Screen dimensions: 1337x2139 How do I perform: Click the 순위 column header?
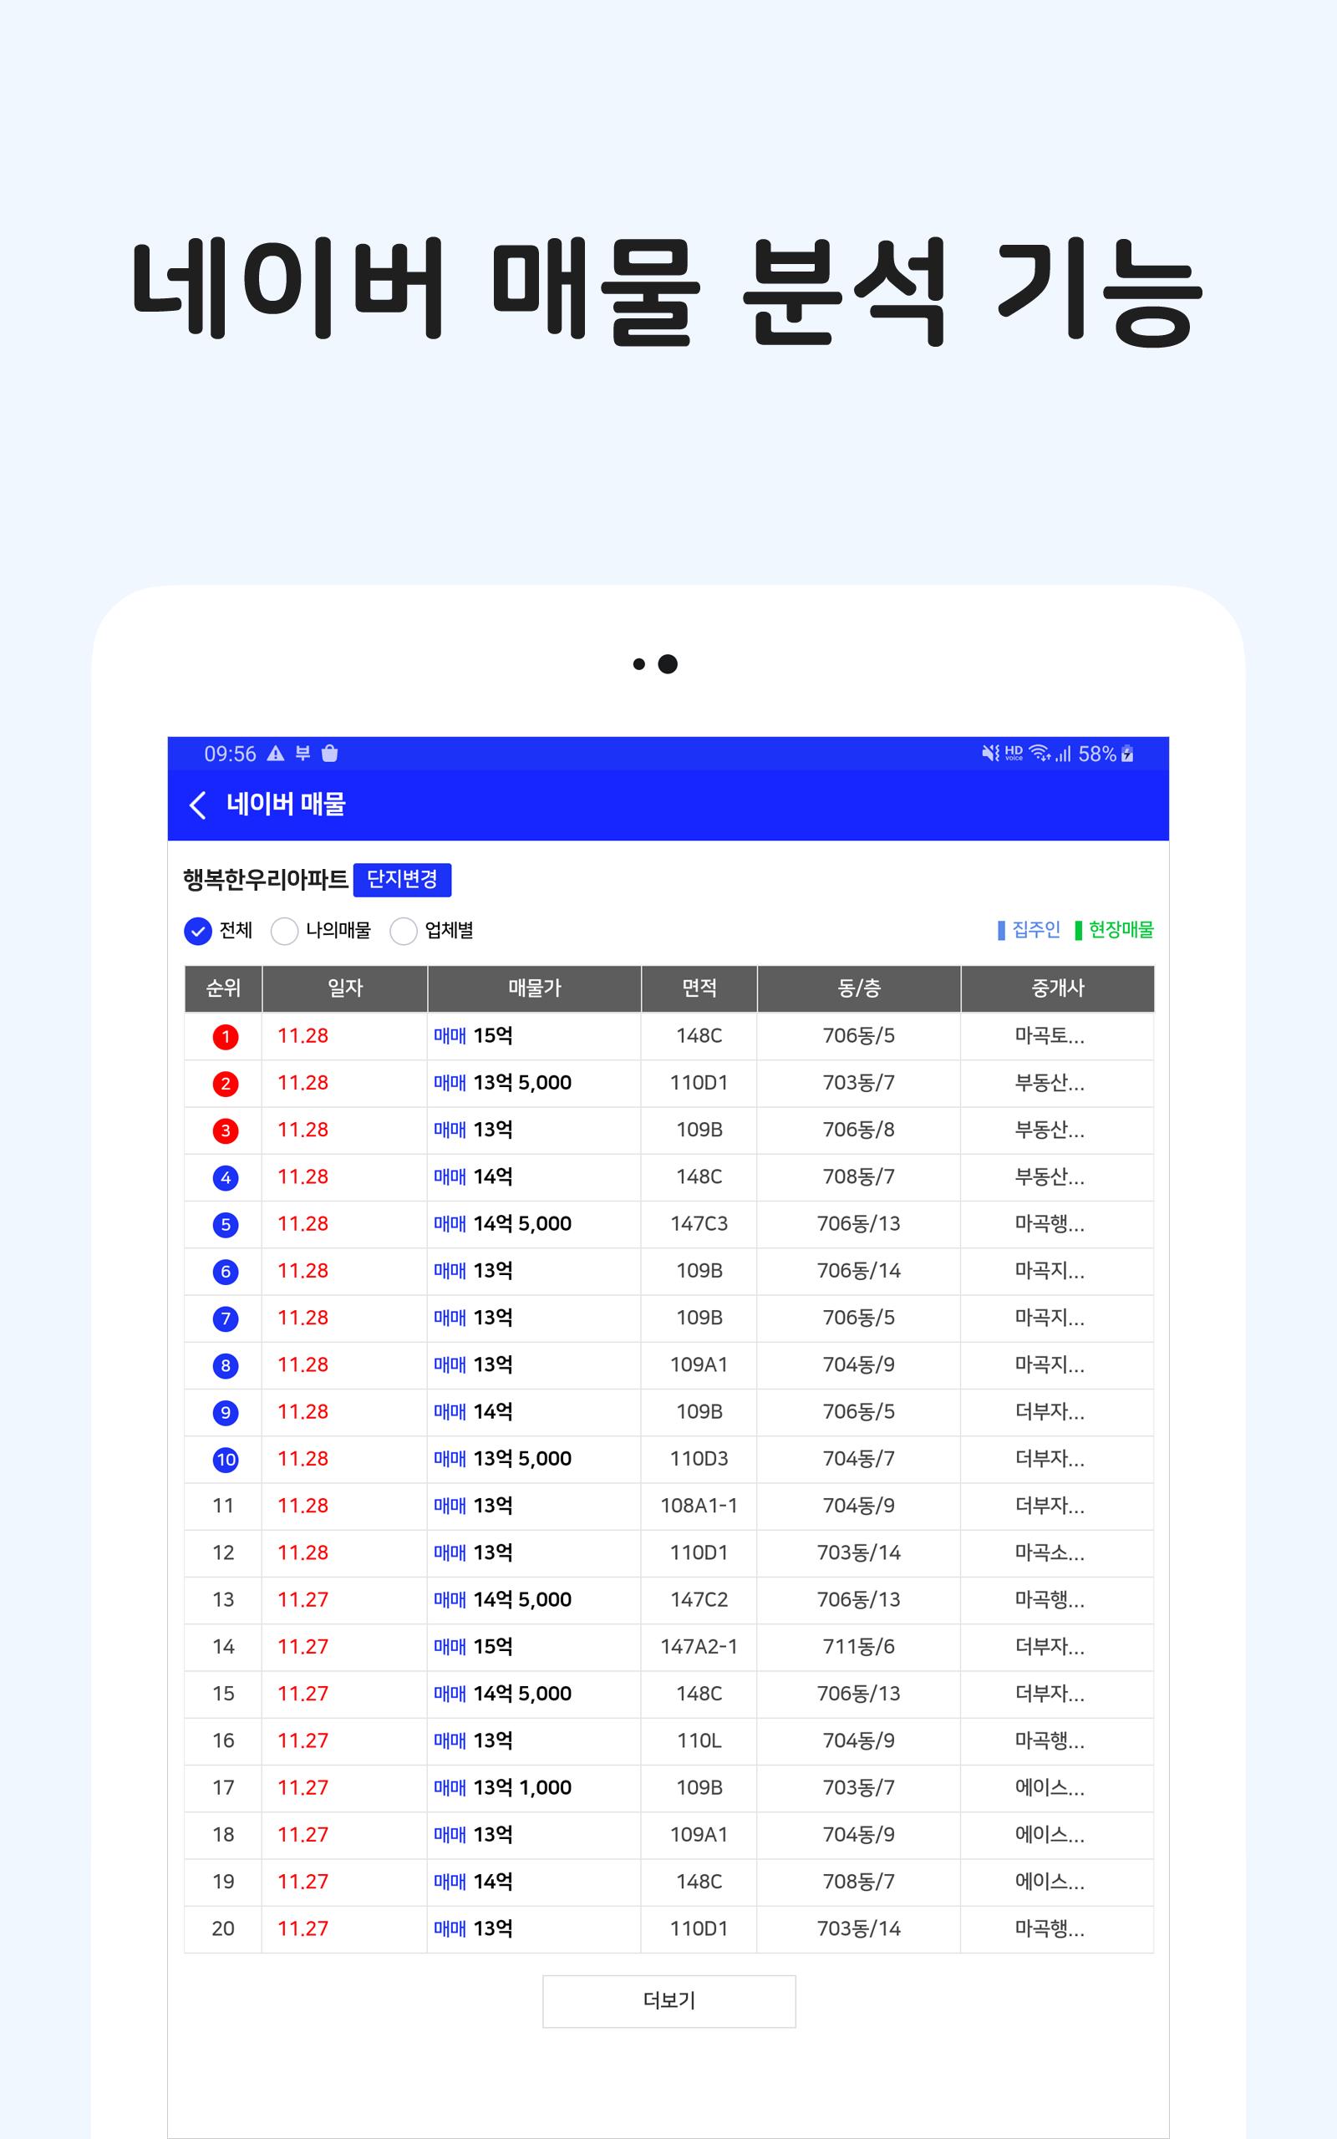coord(224,988)
